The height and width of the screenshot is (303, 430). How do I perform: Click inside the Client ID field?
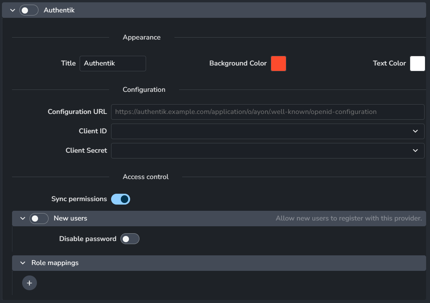point(256,131)
